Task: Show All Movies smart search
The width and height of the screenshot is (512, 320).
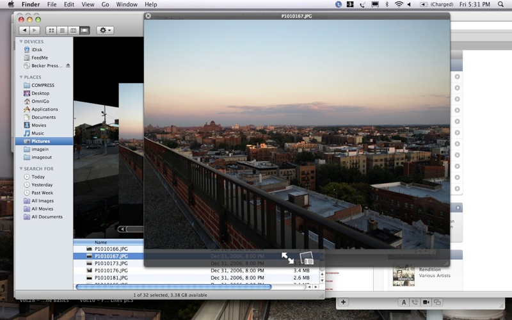Action: [x=44, y=209]
